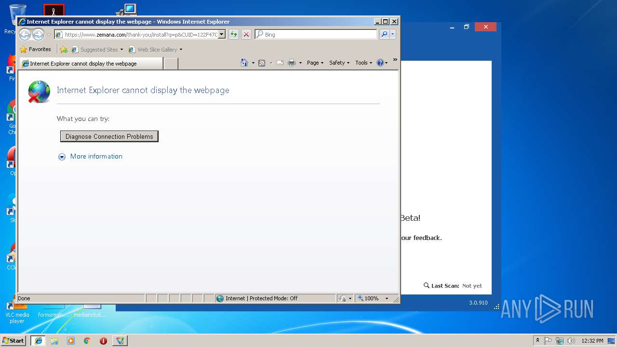Viewport: 617px width, 347px height.
Task: Click Zemana taskbar icon
Action: [x=120, y=340]
